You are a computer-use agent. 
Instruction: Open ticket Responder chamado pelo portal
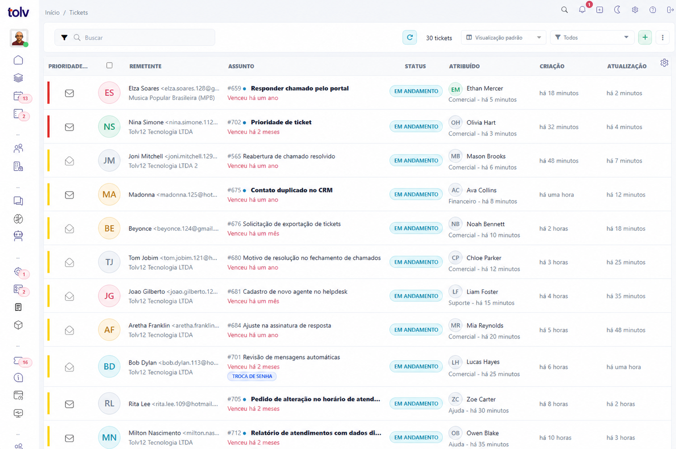300,88
